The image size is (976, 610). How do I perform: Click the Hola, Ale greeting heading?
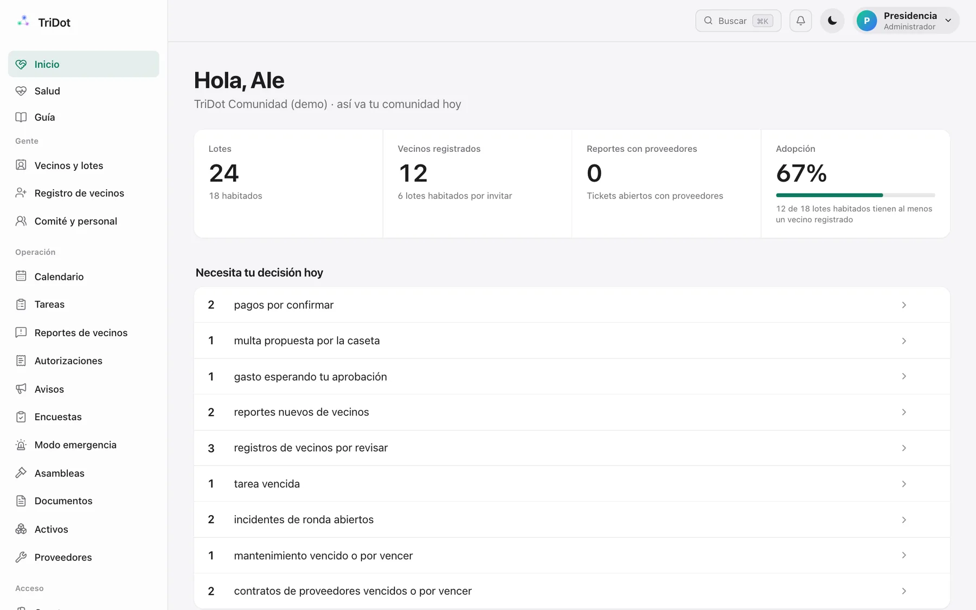(x=239, y=80)
